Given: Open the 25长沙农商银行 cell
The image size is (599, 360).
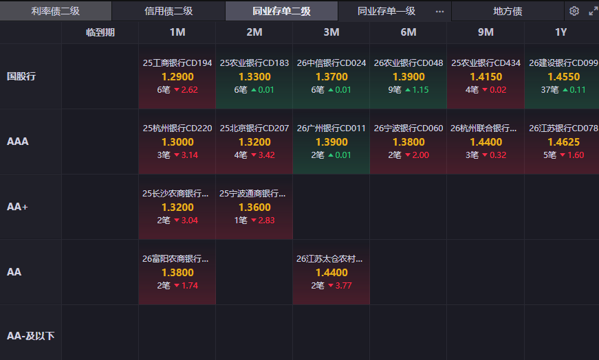Looking at the screenshot, I should (177, 207).
